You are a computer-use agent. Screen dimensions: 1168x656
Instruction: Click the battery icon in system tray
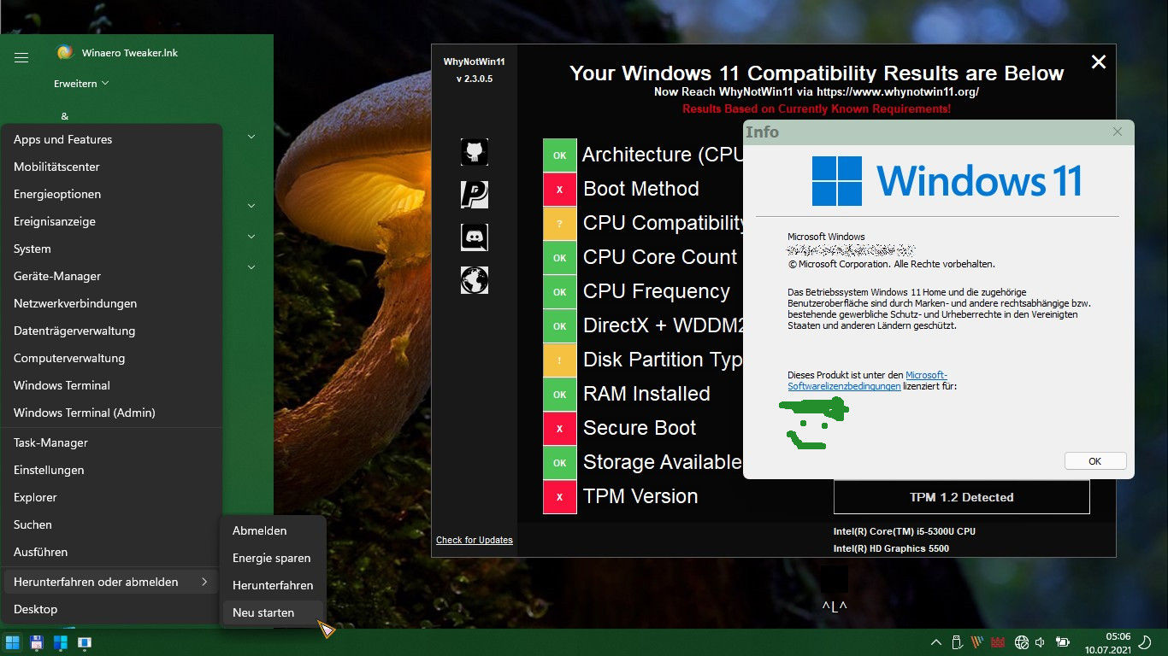pyautogui.click(x=1063, y=642)
